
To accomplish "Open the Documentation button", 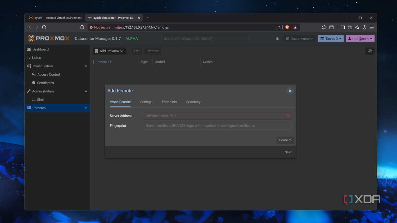I will tap(300, 39).
